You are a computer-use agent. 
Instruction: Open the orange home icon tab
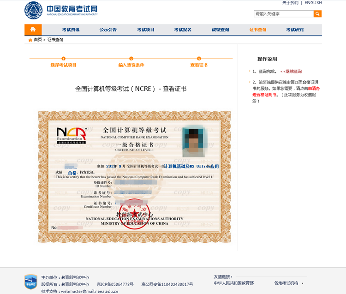coord(33,30)
